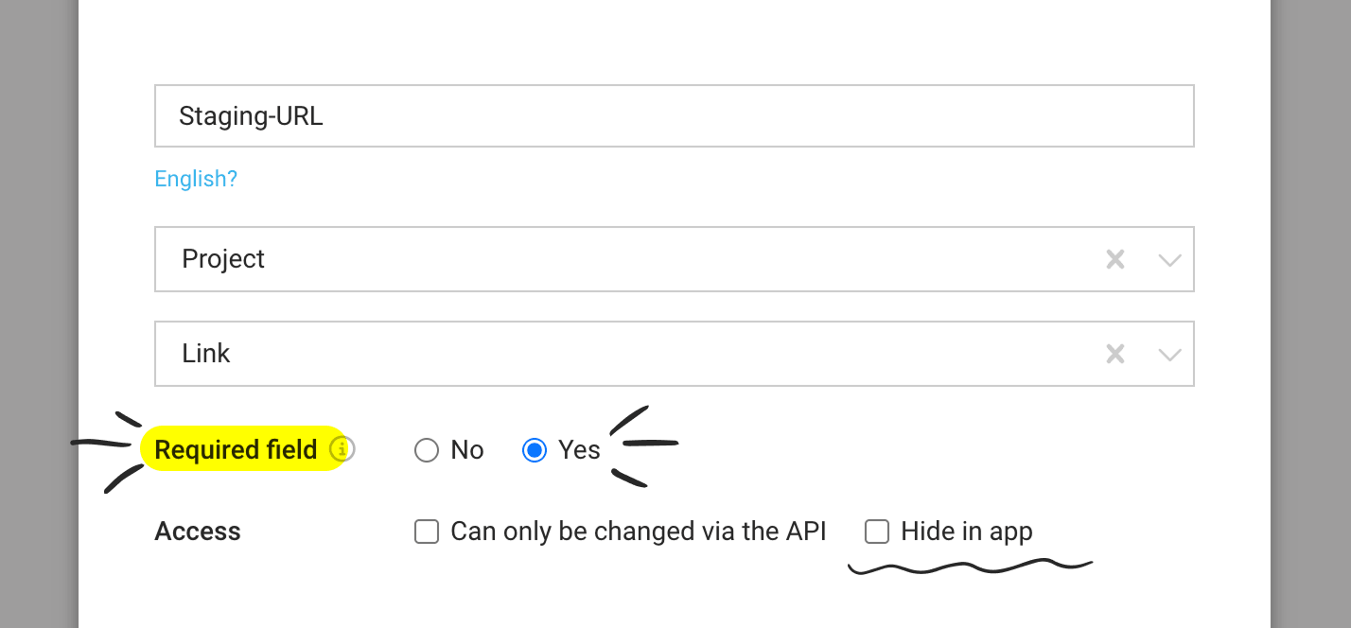Viewport: 1351px width, 628px height.
Task: Click the Access label text
Action: pos(198,532)
